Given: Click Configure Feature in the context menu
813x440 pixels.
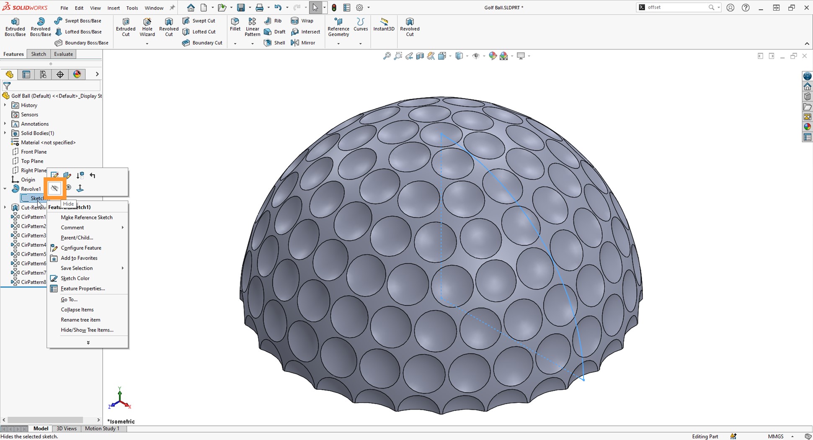Looking at the screenshot, I should coord(81,247).
